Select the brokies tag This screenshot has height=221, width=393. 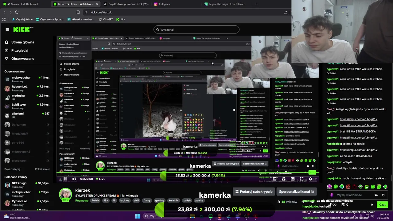[125, 200]
